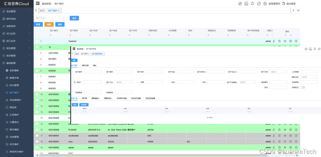Image resolution: width=321 pixels, height=157 pixels.
Task: Click view eye icon for row 1sadwad
Action: 285,41
